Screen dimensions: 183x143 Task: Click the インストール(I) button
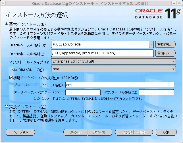pos(134,132)
